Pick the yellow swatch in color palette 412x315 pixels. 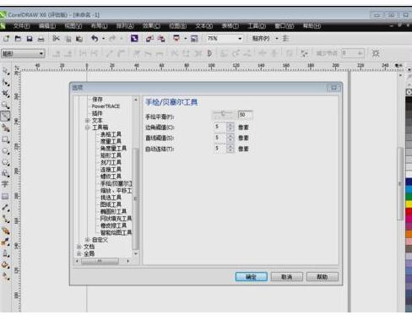point(409,204)
